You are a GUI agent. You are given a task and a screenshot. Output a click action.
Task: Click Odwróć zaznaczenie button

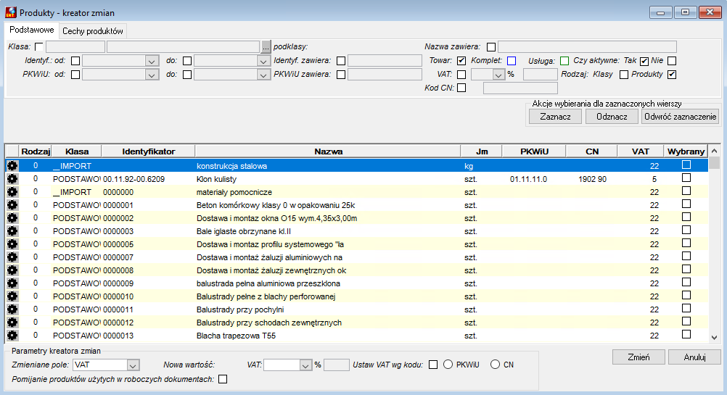tap(680, 117)
